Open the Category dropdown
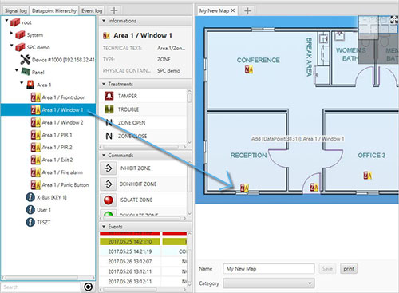This screenshot has height=293, width=399. pos(269,283)
